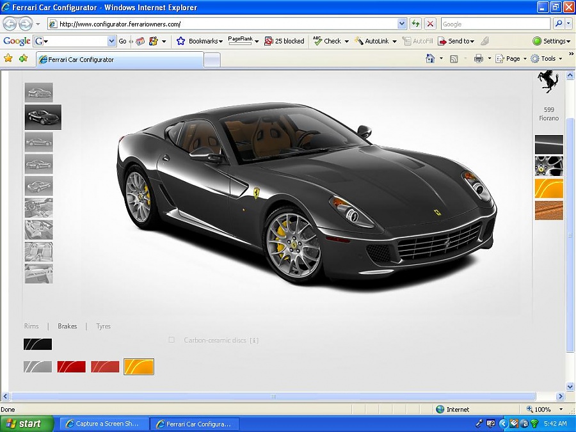Click the Home page icon

(430, 58)
